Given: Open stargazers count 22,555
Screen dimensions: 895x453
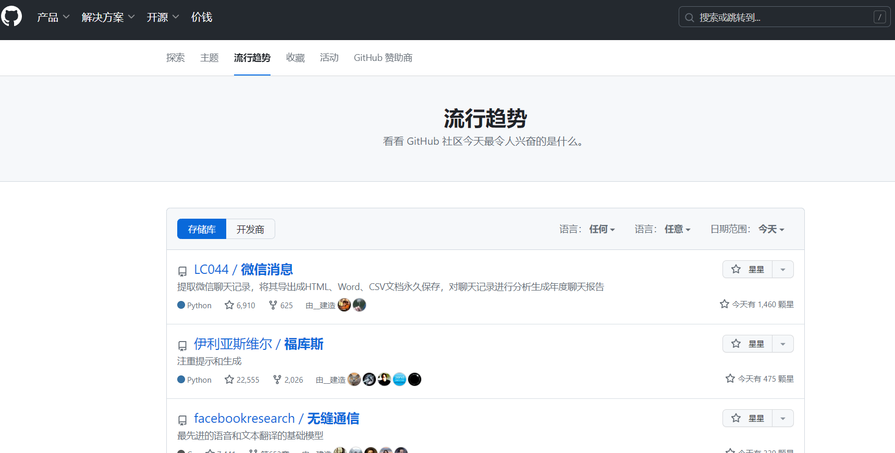Looking at the screenshot, I should (x=242, y=380).
